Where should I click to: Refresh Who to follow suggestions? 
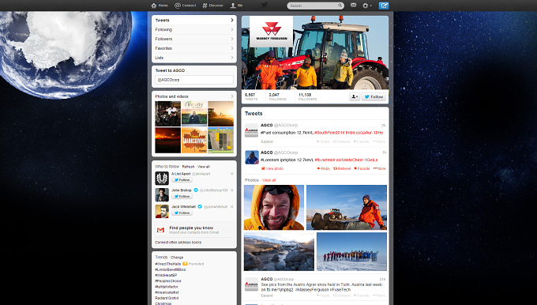(x=188, y=167)
